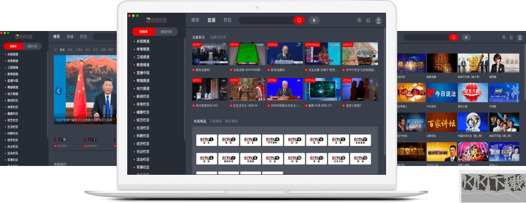The image size is (526, 203).
Task: Switch to 卫视频道 channel tab
Action: pos(216,121)
